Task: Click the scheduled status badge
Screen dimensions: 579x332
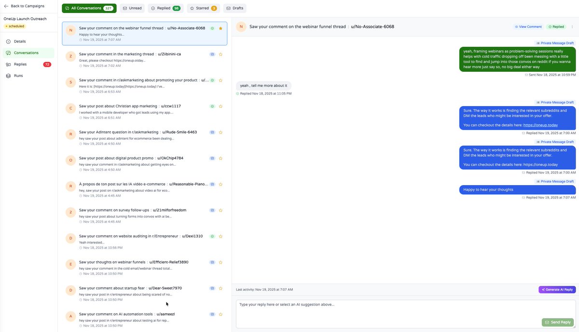Action: pyautogui.click(x=14, y=26)
